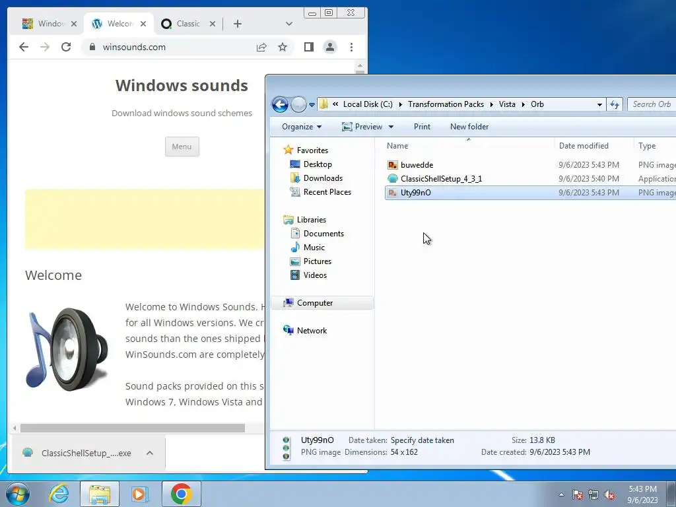This screenshot has width=676, height=507.
Task: Share this page icon in address bar
Action: point(261,47)
